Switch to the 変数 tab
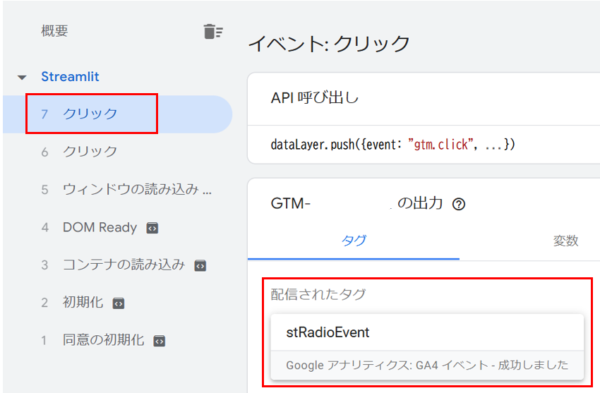Viewport: 600px width, 393px height. click(565, 241)
